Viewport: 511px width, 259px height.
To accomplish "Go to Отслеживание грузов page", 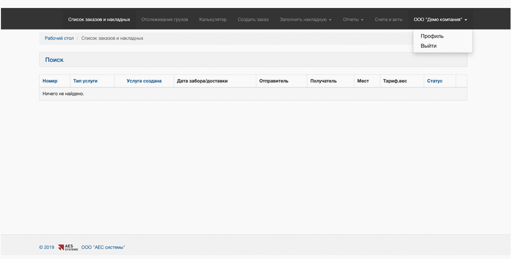I will tap(165, 20).
